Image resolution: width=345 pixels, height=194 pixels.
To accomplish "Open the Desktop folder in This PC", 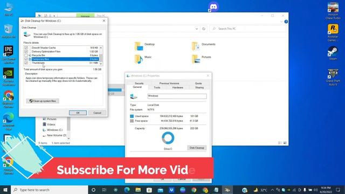I will 145,46.
